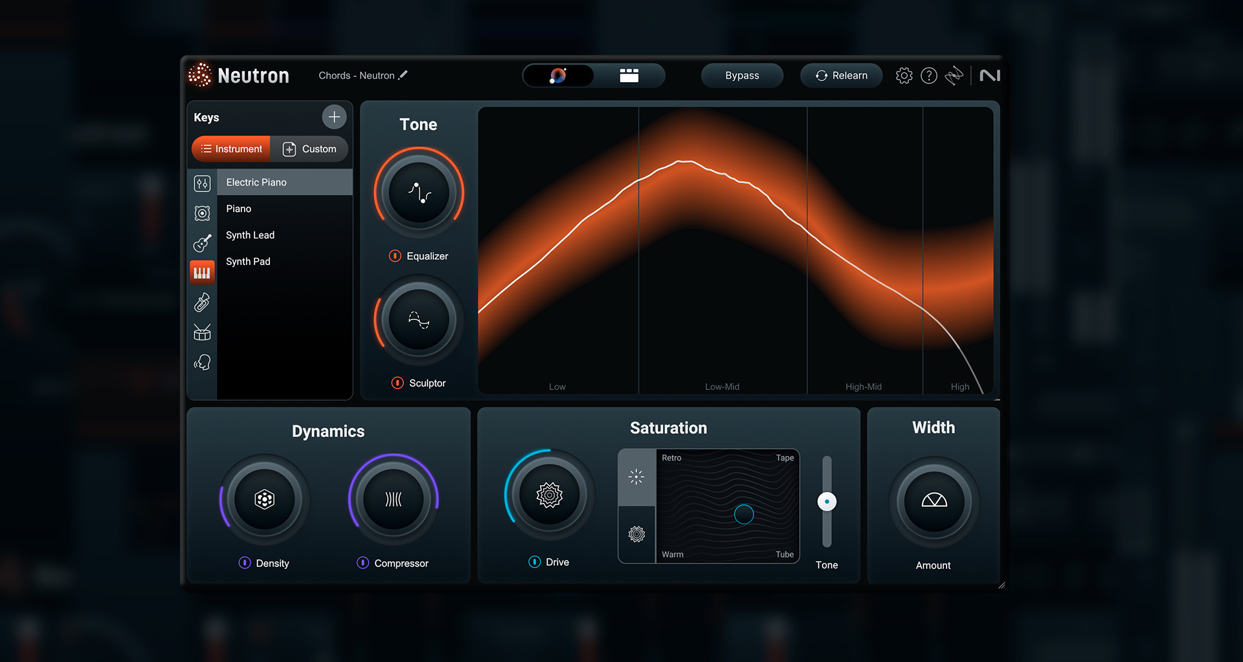Toggle the Compressor power button
The image size is (1243, 662).
[x=363, y=563]
